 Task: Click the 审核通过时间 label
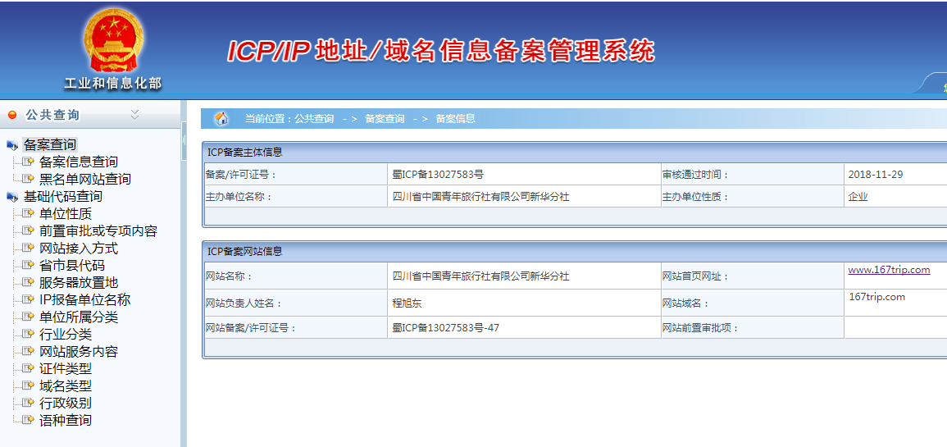click(x=696, y=176)
